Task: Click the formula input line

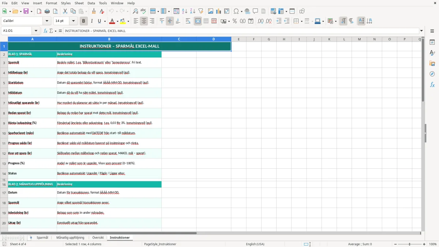Action: [x=241, y=31]
